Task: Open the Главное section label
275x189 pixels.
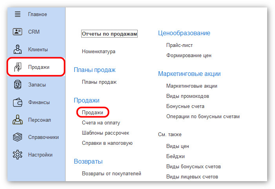Action: pyautogui.click(x=38, y=14)
